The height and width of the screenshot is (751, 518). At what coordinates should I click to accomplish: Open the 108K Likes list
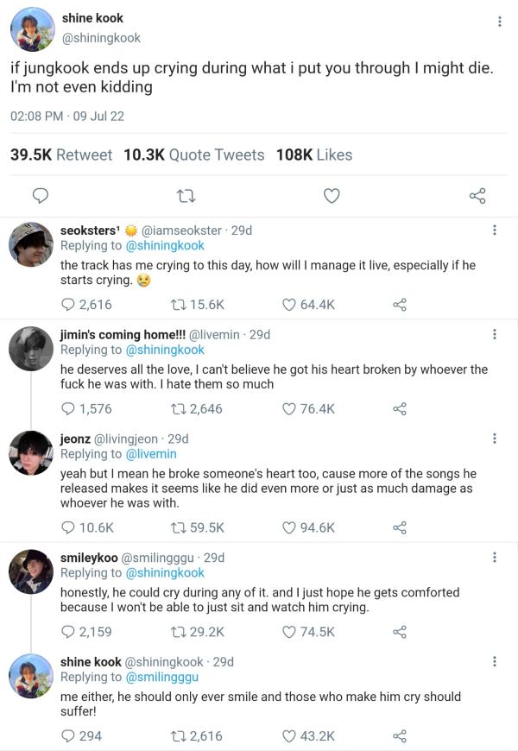(x=314, y=155)
